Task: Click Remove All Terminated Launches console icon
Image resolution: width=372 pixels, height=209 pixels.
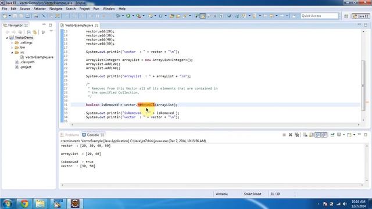Action: pyautogui.click(x=296, y=135)
